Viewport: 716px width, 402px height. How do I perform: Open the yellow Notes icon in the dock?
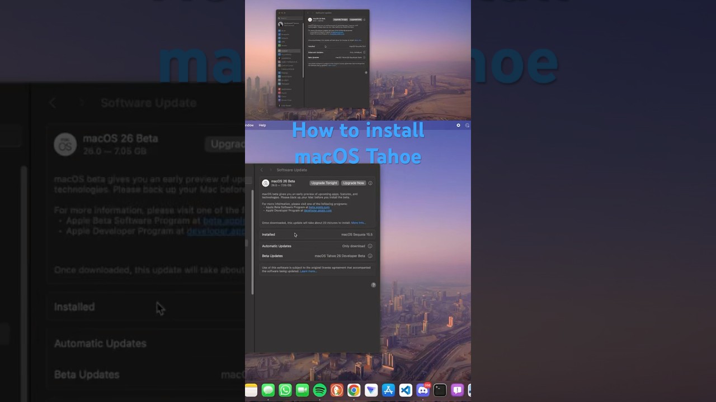251,390
